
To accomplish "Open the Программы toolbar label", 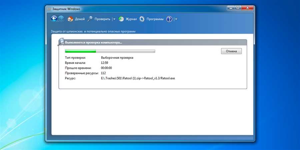I will (x=155, y=19).
